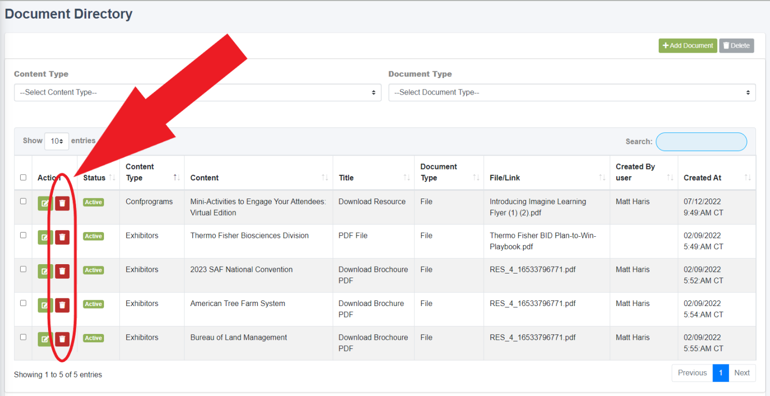Click 'RES_4_16533796771.pdf' in Bureau of Land row
This screenshot has width=770, height=396.
[x=532, y=338]
